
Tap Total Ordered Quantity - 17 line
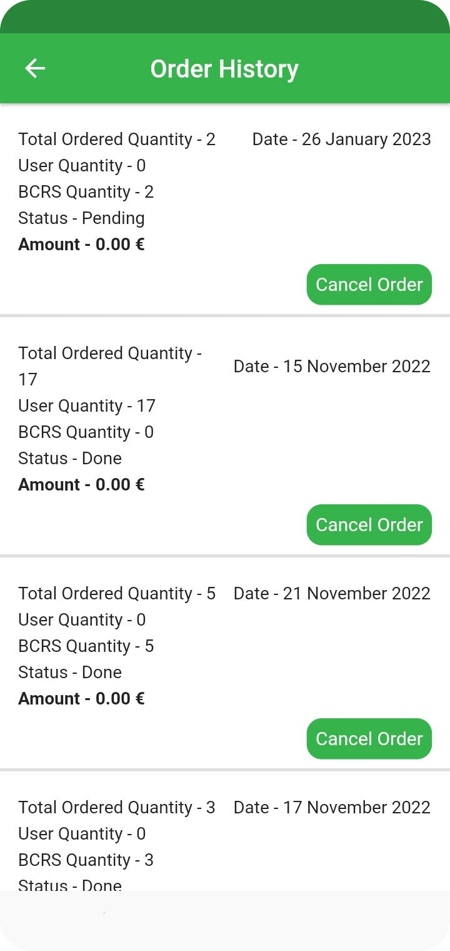click(x=110, y=366)
